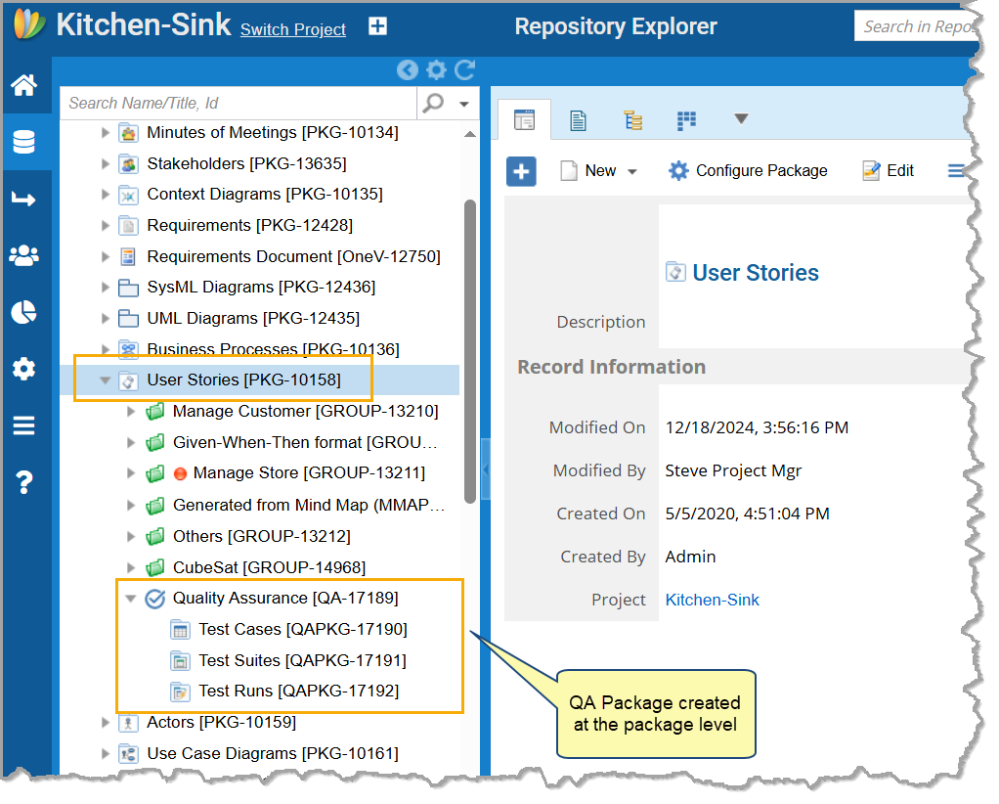The image size is (999, 804).
Task: Open the Kitchen-Sink project link
Action: click(713, 601)
